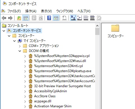Expand the lpksetup.exe entry

tap(25, 71)
